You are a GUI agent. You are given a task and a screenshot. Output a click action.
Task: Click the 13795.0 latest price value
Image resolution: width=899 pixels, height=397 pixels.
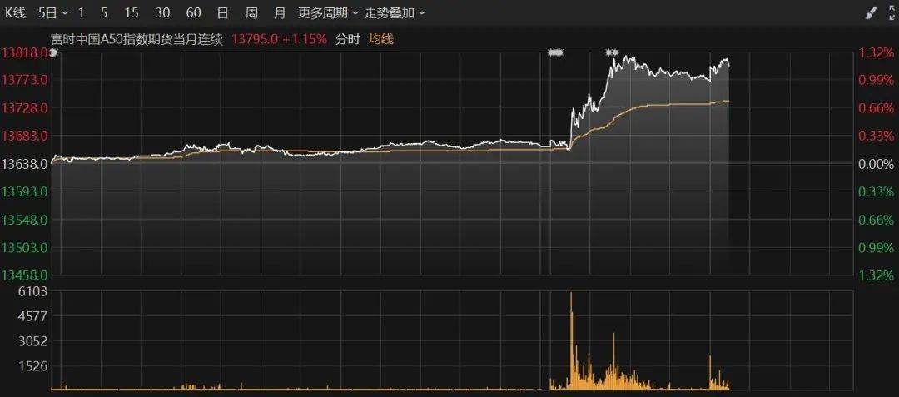point(255,38)
